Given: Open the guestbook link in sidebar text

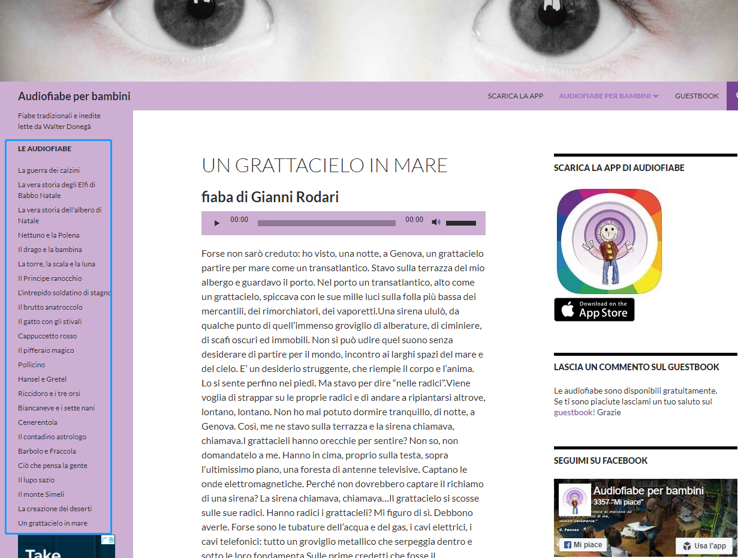Looking at the screenshot, I should (573, 412).
